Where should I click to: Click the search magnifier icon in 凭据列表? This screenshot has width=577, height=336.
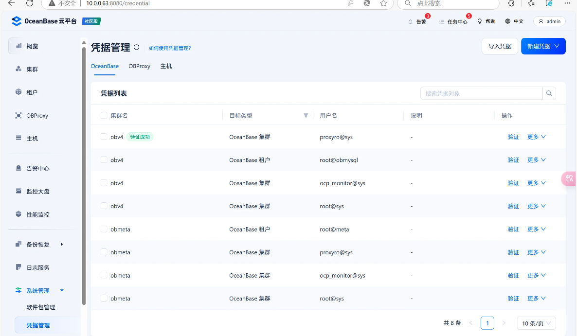pyautogui.click(x=549, y=93)
